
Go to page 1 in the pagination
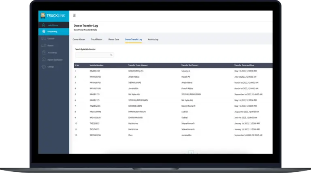click(191, 152)
